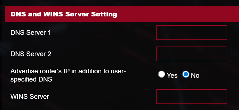Click the 'DNS Server 2' label
The image size is (239, 110).
[31, 54]
